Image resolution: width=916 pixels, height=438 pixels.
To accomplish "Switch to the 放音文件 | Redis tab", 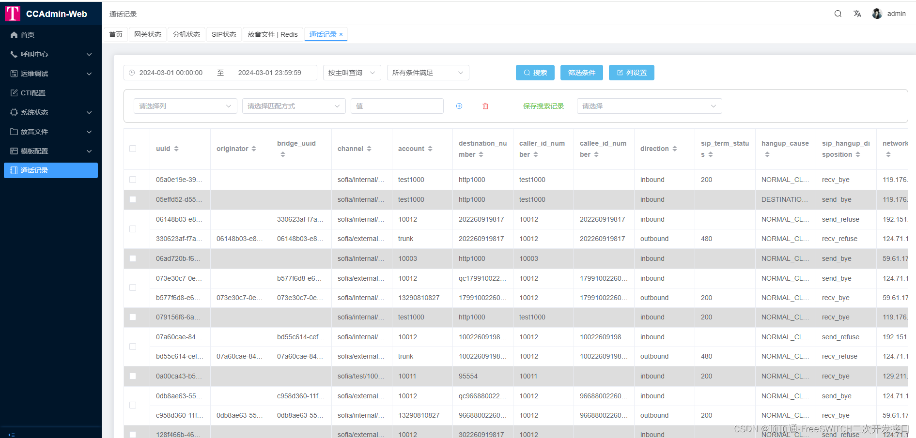I will pos(273,34).
